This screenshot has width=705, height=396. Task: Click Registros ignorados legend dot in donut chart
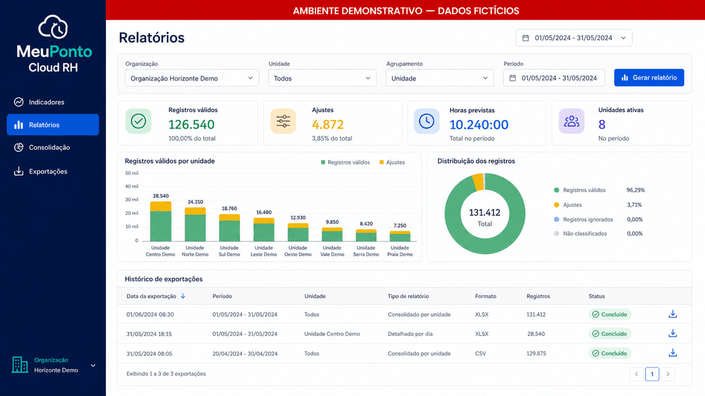556,219
